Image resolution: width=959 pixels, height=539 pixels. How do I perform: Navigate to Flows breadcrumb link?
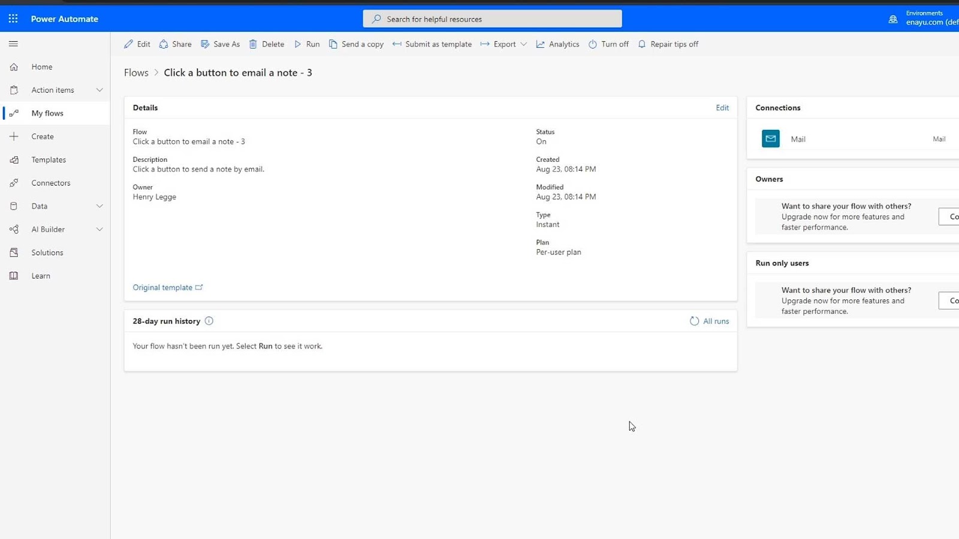tap(136, 72)
